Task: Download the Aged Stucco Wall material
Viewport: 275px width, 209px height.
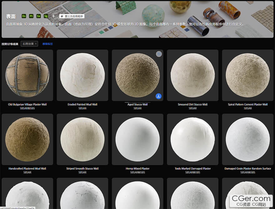Action: [x=158, y=96]
